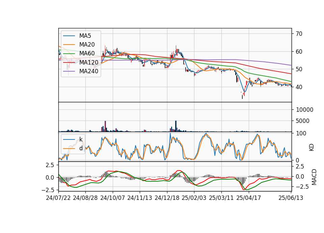The width and height of the screenshot is (324, 233).
Task: Click the price axis label 40
Action: (x=299, y=87)
